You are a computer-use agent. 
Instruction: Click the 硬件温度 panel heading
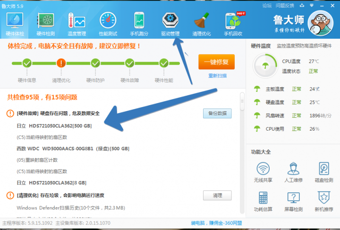coord(261,46)
